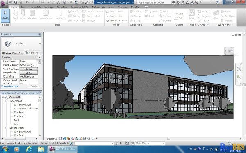Open the Model Group tool
This screenshot has height=153, width=246.
coord(116,20)
